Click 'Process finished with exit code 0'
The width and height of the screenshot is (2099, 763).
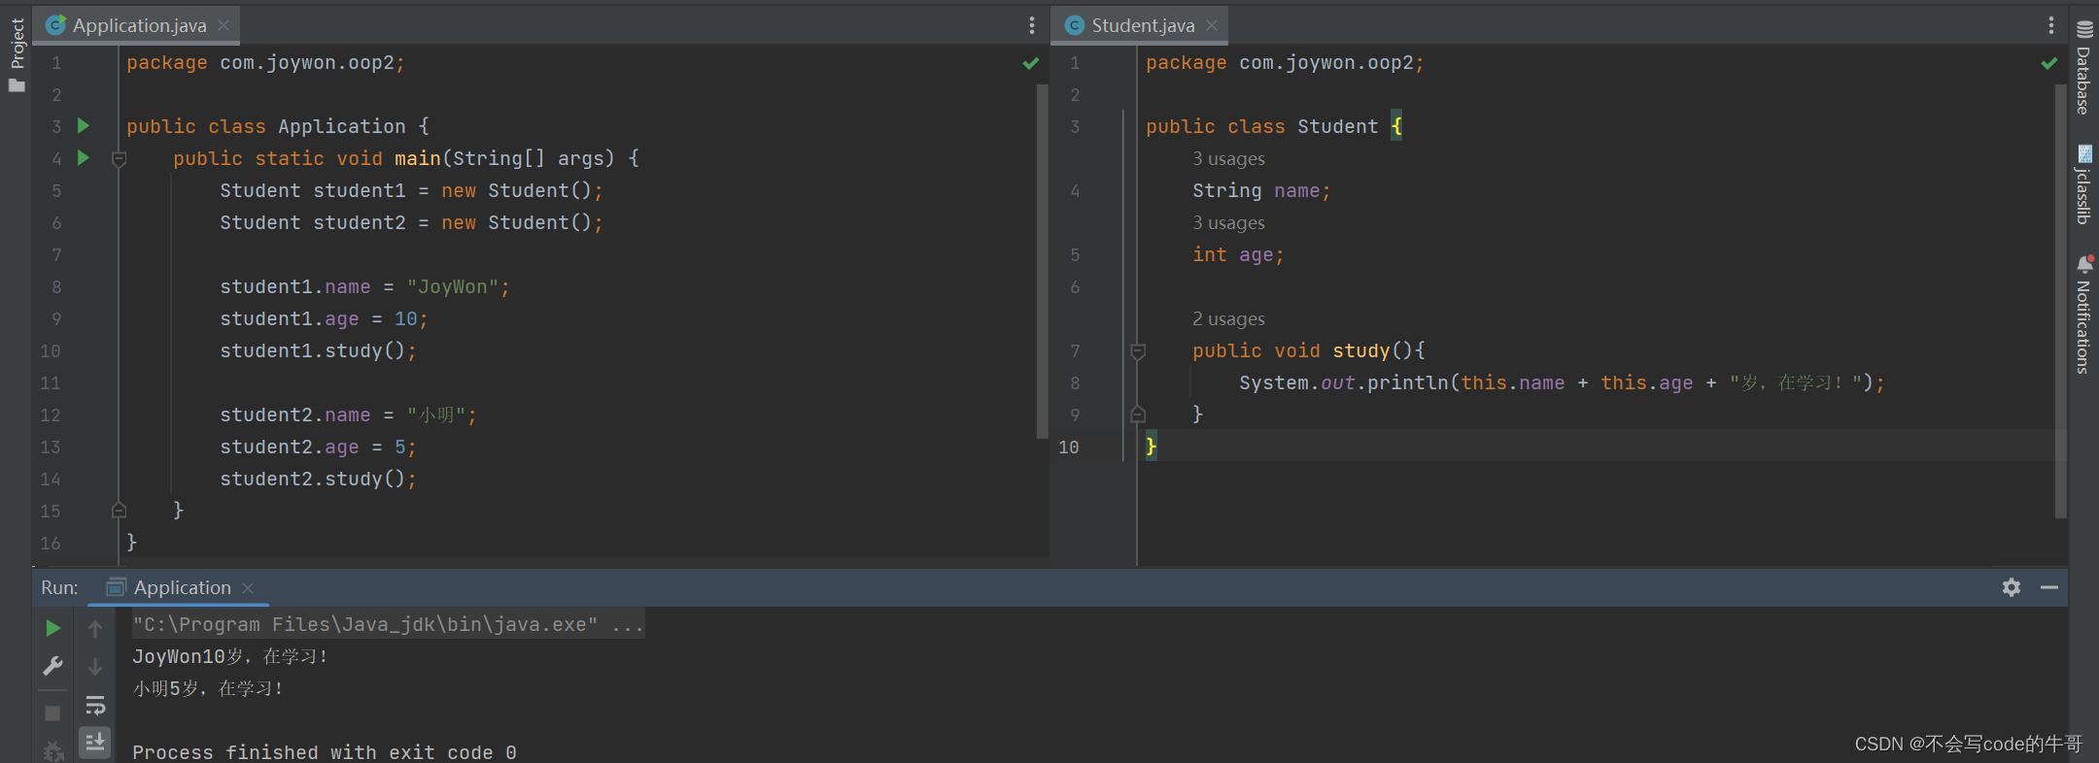tap(325, 752)
